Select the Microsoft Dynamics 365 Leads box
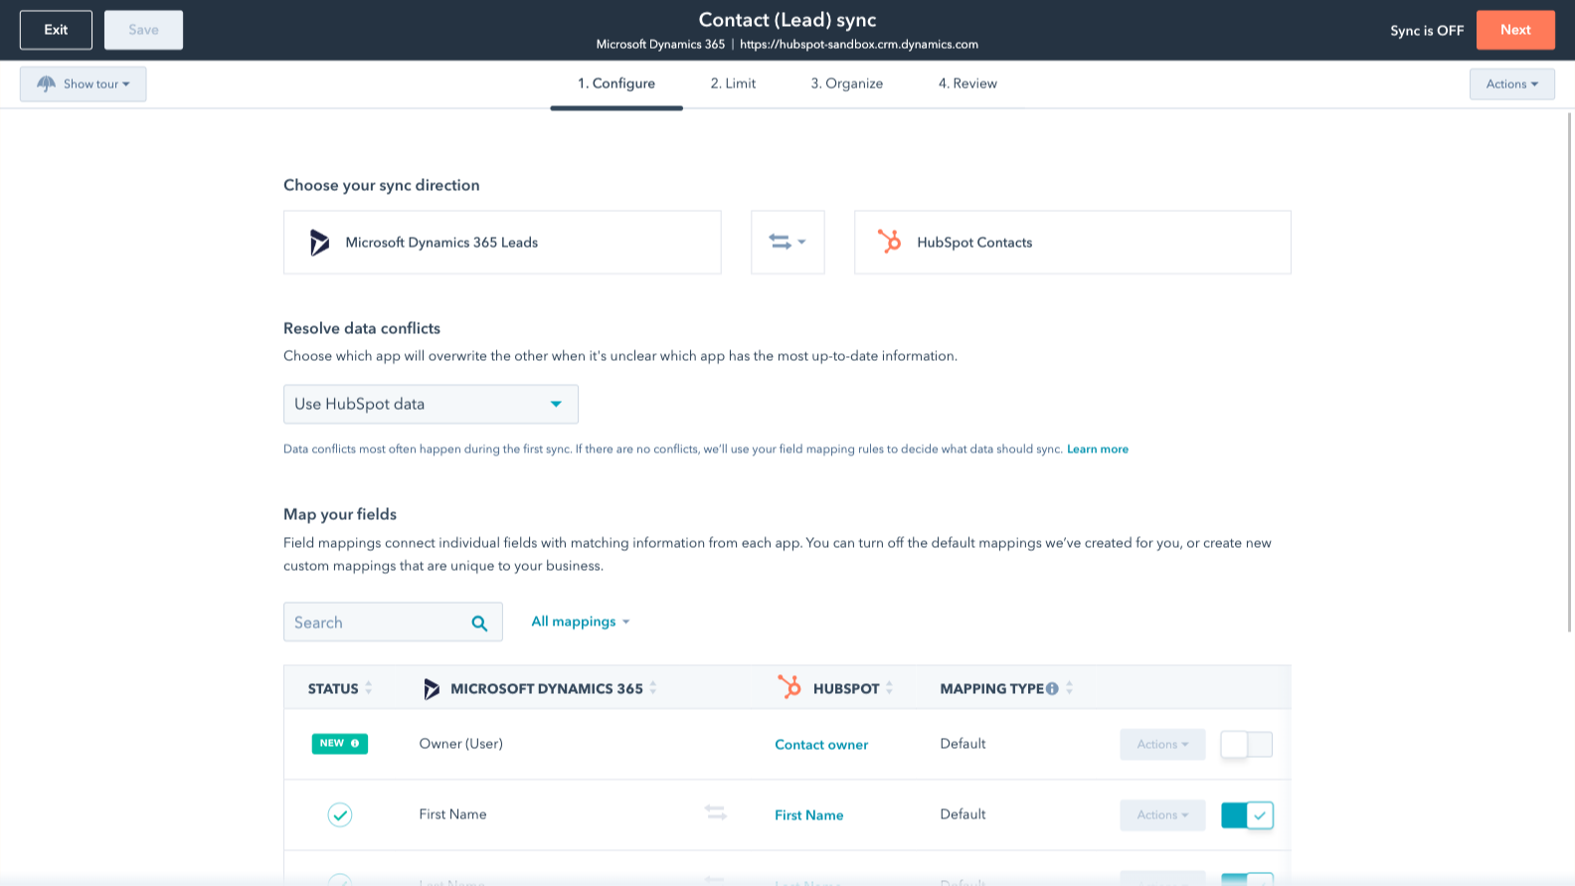1575x886 pixels. (x=502, y=242)
